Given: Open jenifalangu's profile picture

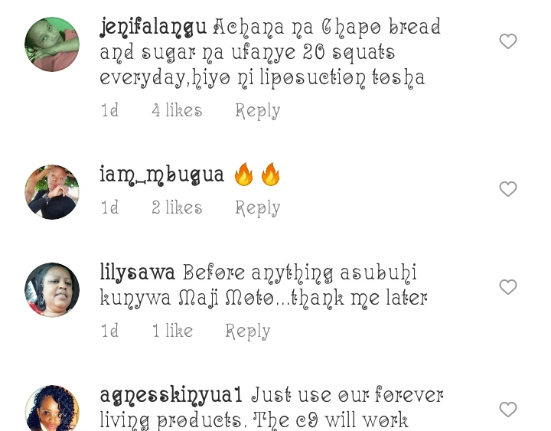Looking at the screenshot, I should (x=52, y=44).
